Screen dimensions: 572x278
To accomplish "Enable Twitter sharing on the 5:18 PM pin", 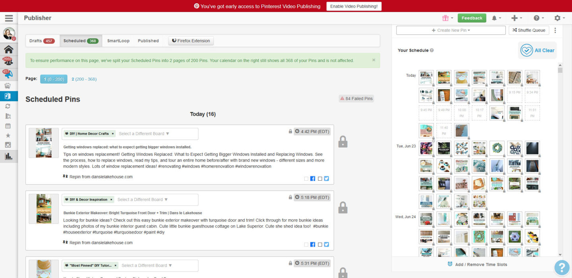I will pos(320,245).
